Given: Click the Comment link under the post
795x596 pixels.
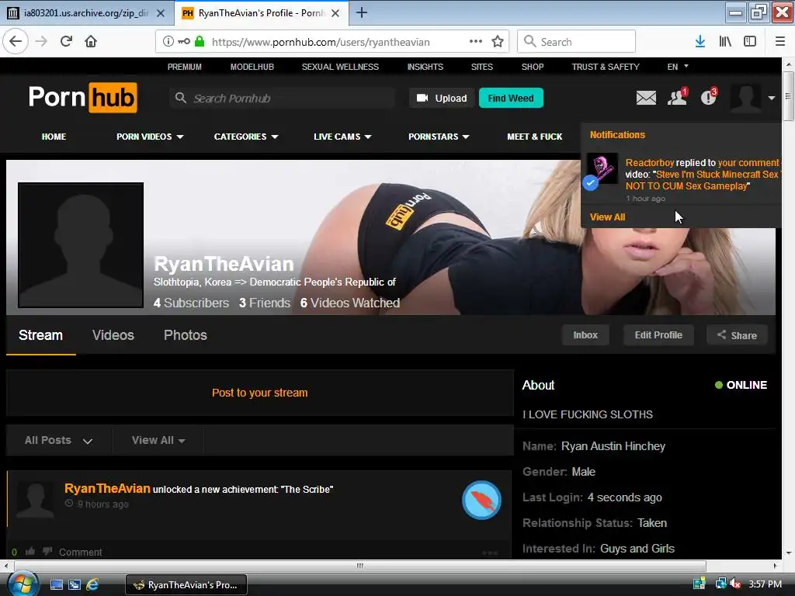Looking at the screenshot, I should (x=80, y=552).
